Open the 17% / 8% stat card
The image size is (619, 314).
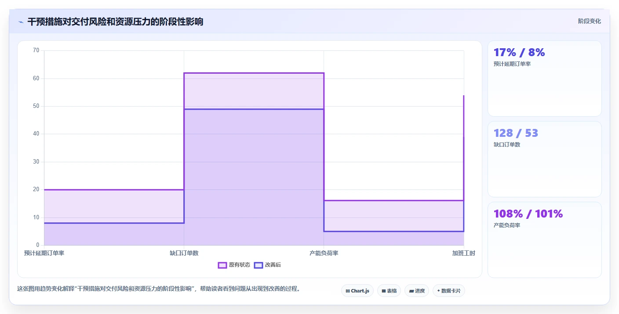pos(545,78)
